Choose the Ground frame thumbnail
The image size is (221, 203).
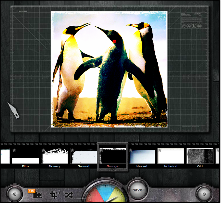pos(84,156)
